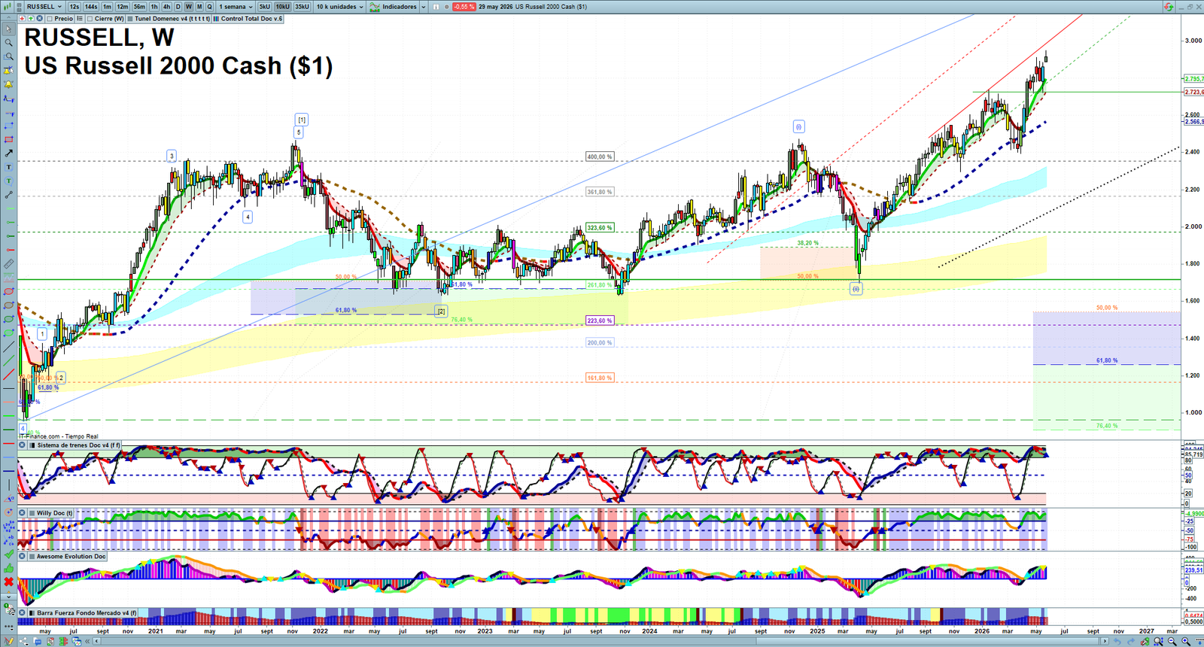This screenshot has width=1204, height=647.
Task: Click the horizontal scrollbar left arrow
Action: coord(96,641)
